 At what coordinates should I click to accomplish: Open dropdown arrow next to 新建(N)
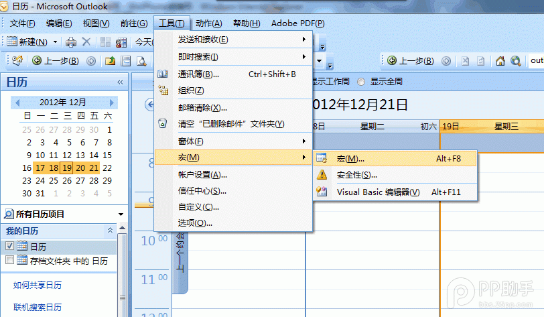tap(55, 42)
